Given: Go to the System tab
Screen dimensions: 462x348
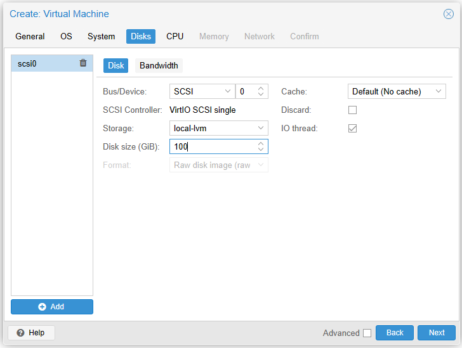Looking at the screenshot, I should pyautogui.click(x=102, y=36).
